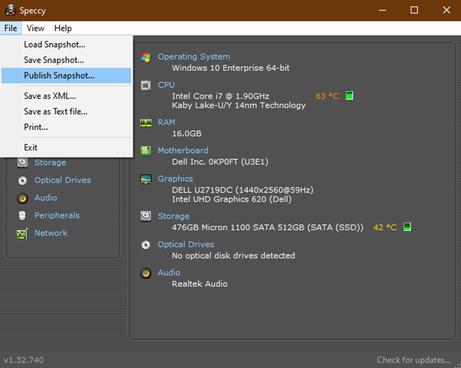Open Peripherals section in the sidebar
Viewport: 461px width, 368px height.
(x=57, y=215)
